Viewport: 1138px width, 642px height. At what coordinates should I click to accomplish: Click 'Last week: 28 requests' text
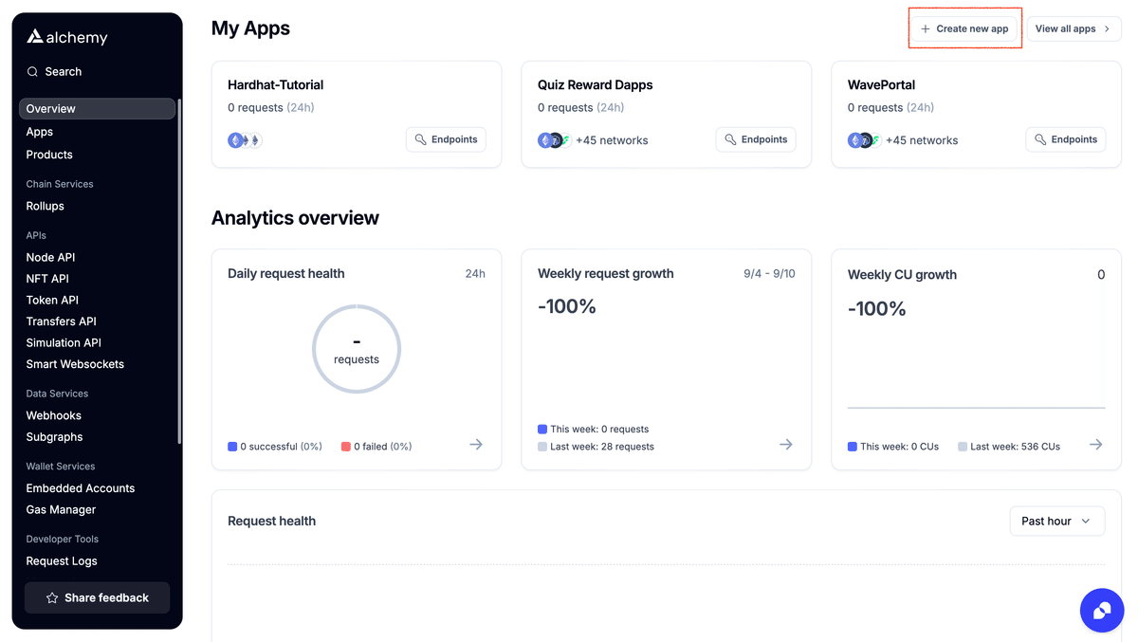pos(602,447)
